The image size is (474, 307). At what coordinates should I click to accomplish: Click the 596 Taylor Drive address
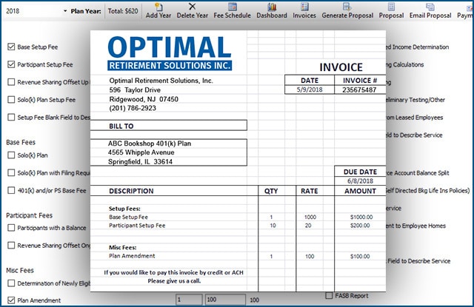coord(135,90)
